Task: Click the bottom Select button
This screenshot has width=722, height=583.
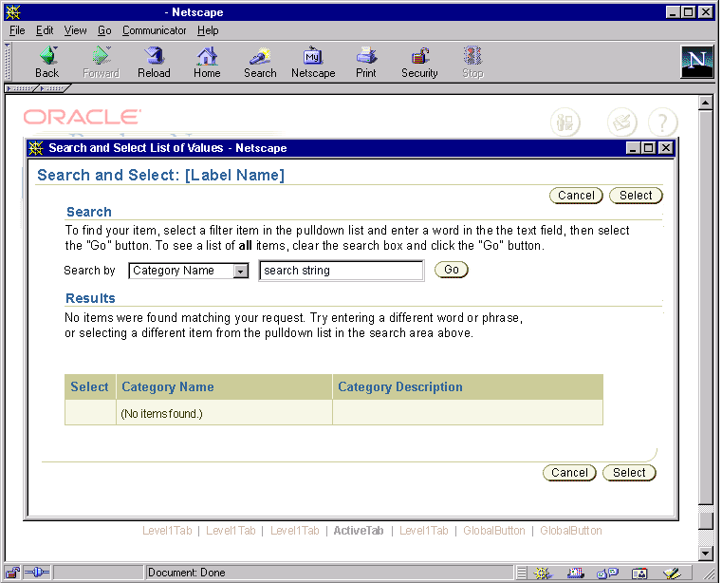Action: [x=629, y=473]
